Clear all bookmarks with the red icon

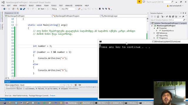click(109, 9)
